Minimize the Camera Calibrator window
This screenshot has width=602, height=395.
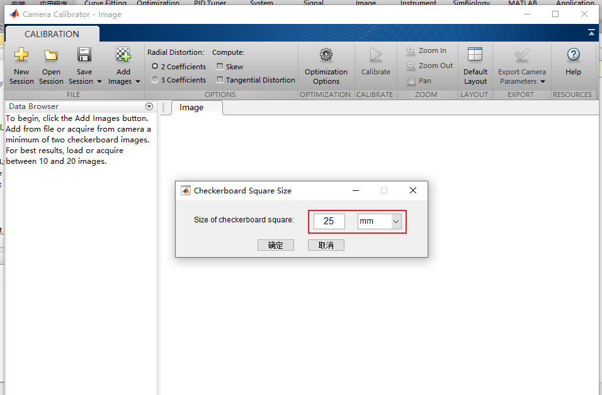tap(527, 14)
